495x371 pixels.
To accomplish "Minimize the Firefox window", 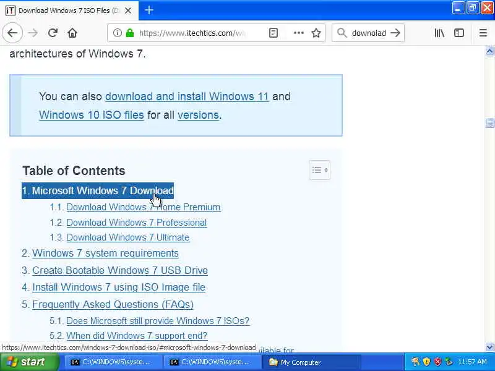I will (x=458, y=7).
